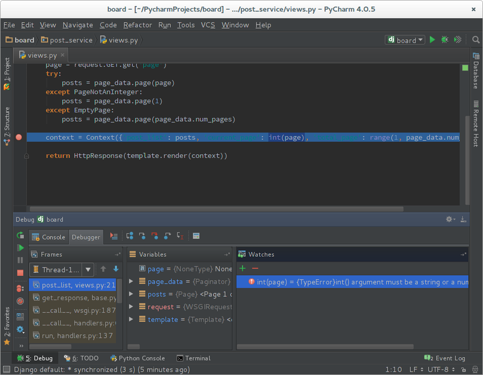The width and height of the screenshot is (483, 375).
Task: Move to previous frame with up arrow
Action: (103, 269)
